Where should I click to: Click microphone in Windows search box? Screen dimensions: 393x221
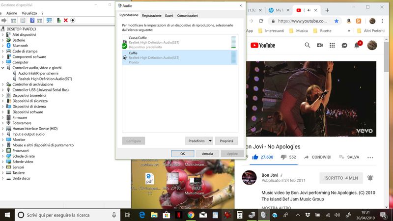click(x=114, y=215)
